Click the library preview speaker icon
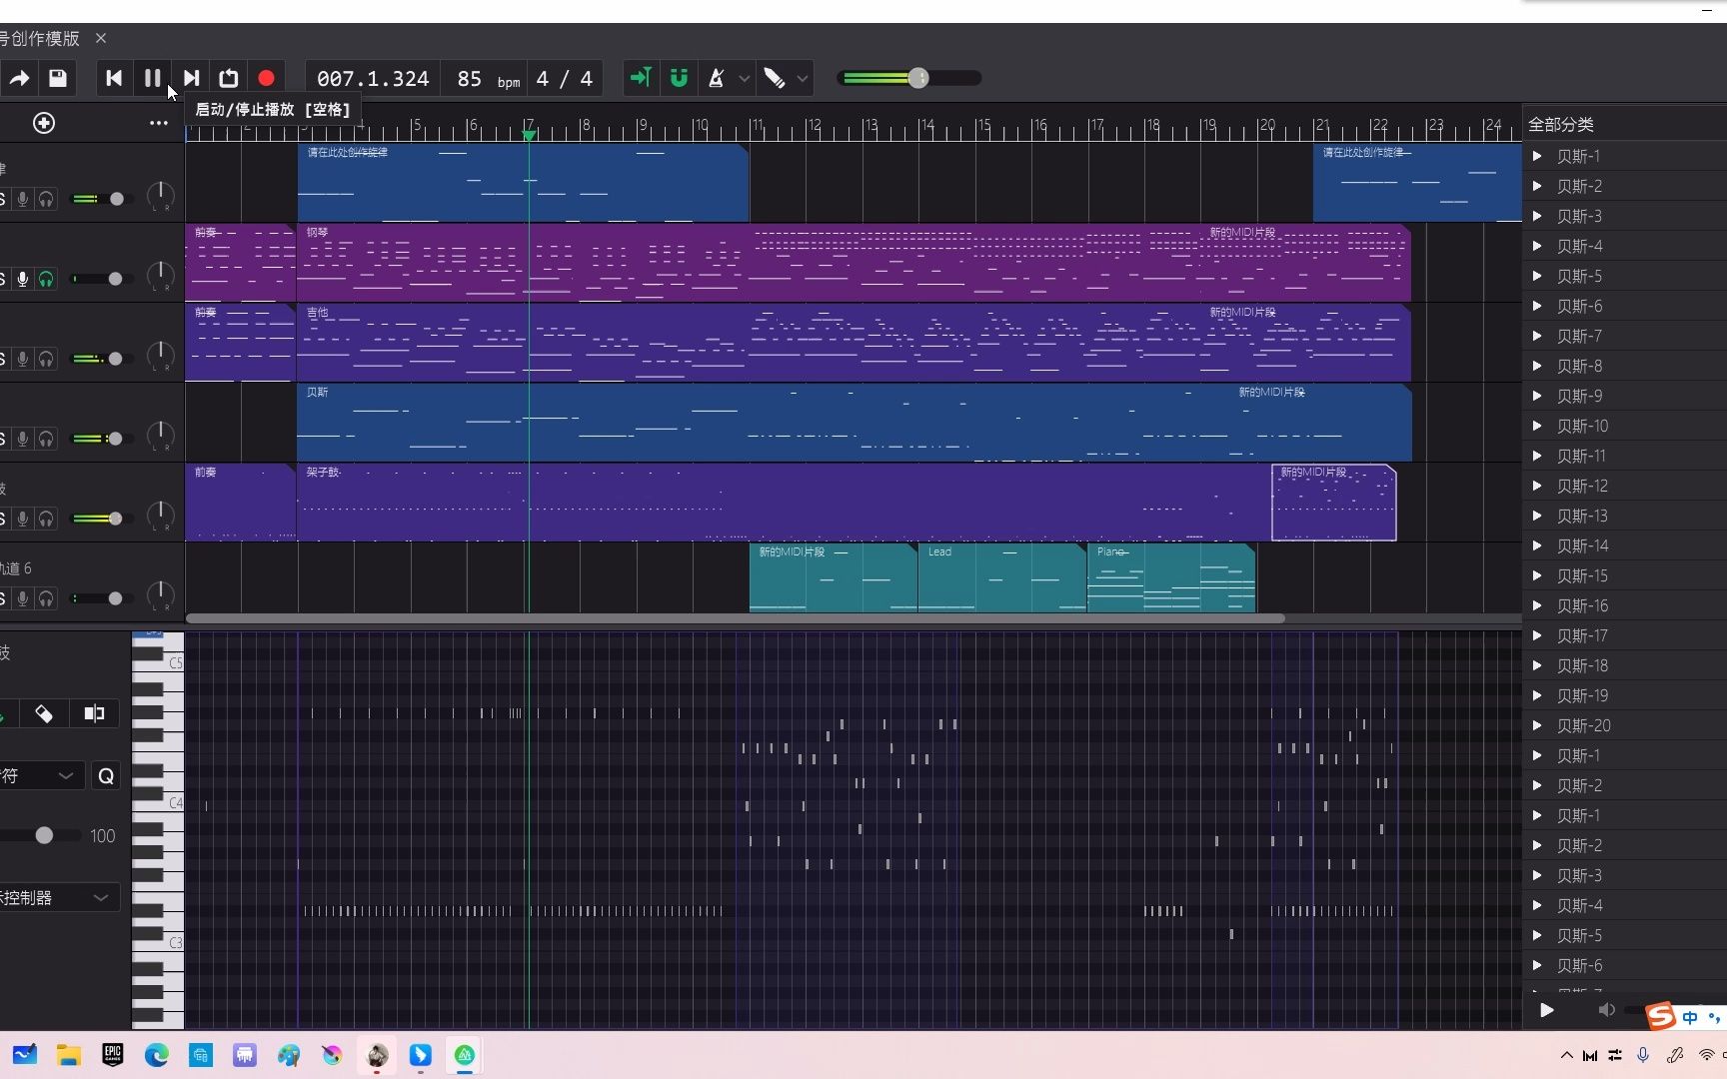 tap(1606, 1010)
